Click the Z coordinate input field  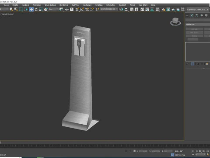[168, 151]
